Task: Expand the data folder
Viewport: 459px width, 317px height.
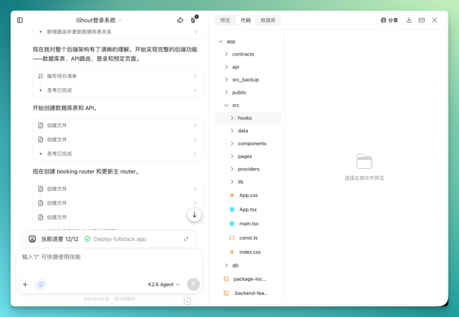Action: [x=232, y=131]
